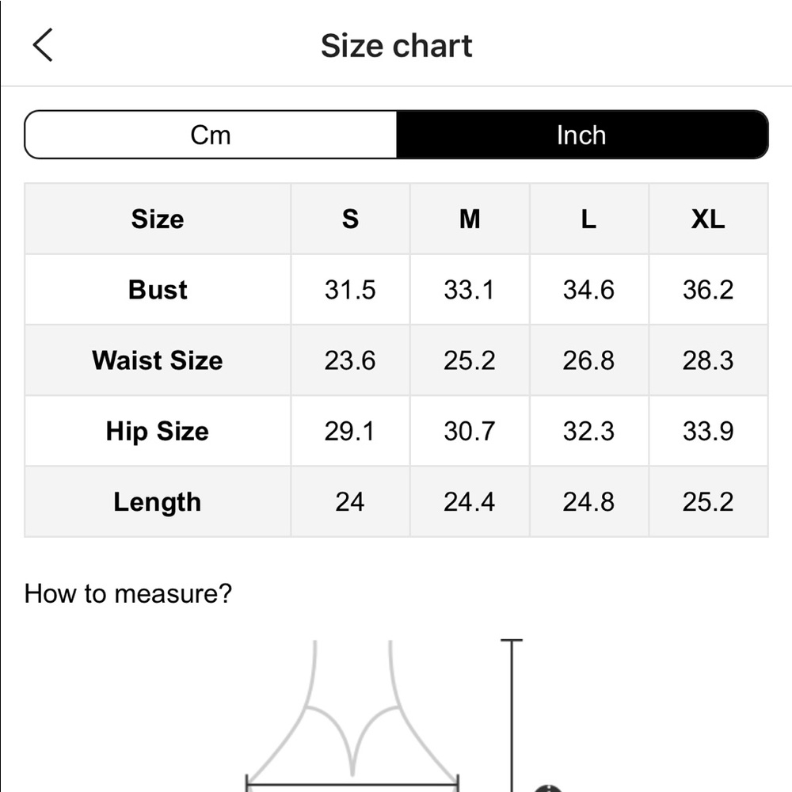The height and width of the screenshot is (792, 792).
Task: Select the S size column header
Action: point(350,219)
